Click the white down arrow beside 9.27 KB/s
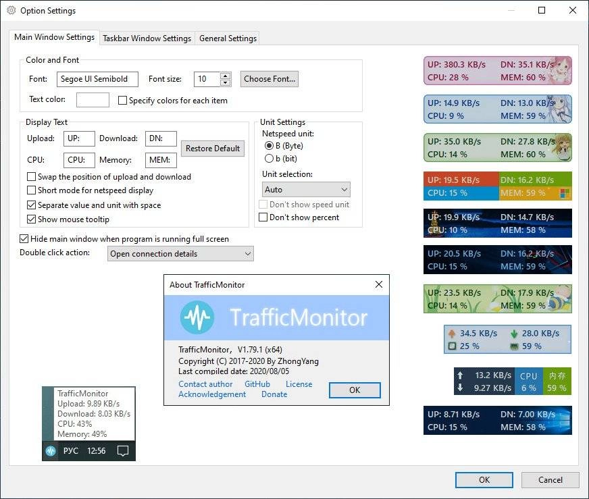Image resolution: width=589 pixels, height=499 pixels. click(460, 388)
